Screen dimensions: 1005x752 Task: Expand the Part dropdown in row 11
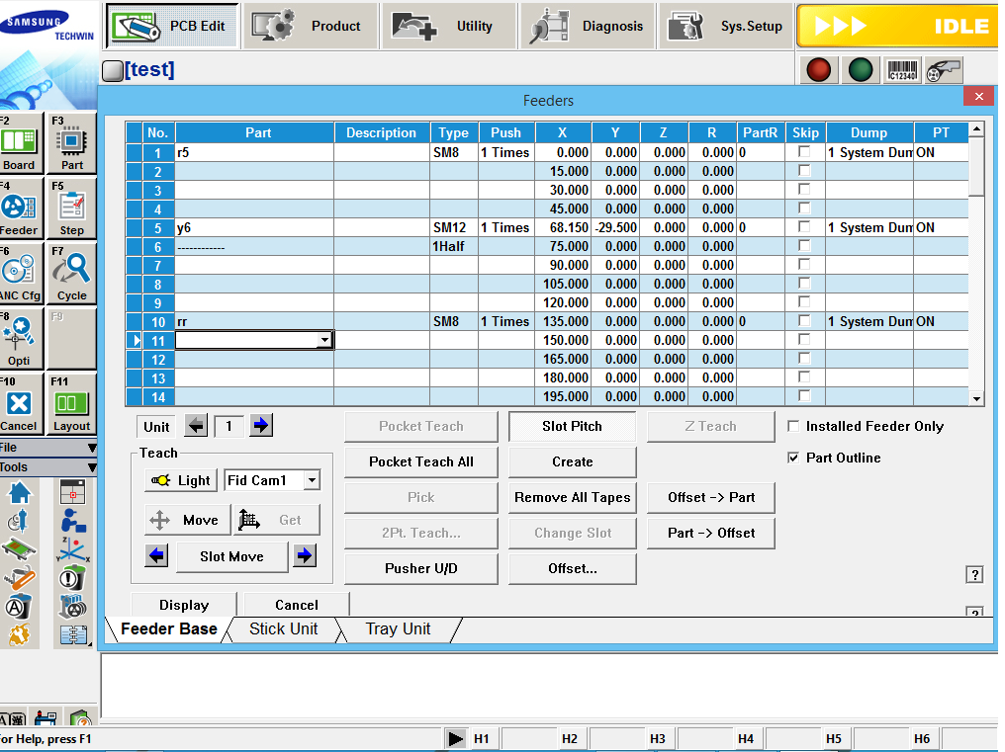click(x=324, y=340)
